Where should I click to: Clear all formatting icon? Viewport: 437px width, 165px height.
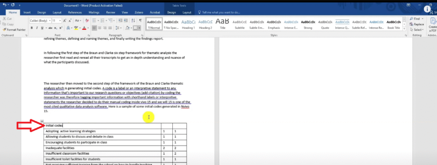click(87, 20)
